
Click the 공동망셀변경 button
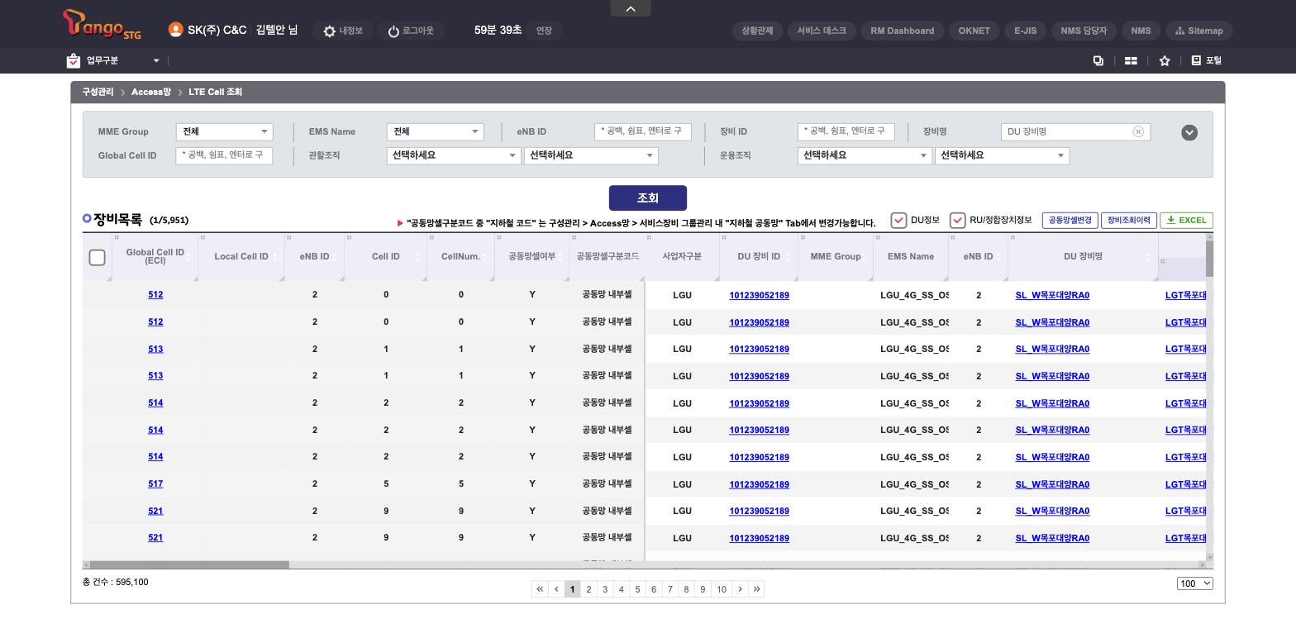(x=1070, y=220)
